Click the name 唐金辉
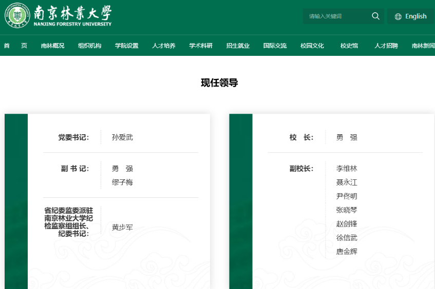The height and width of the screenshot is (289, 435). (x=347, y=252)
